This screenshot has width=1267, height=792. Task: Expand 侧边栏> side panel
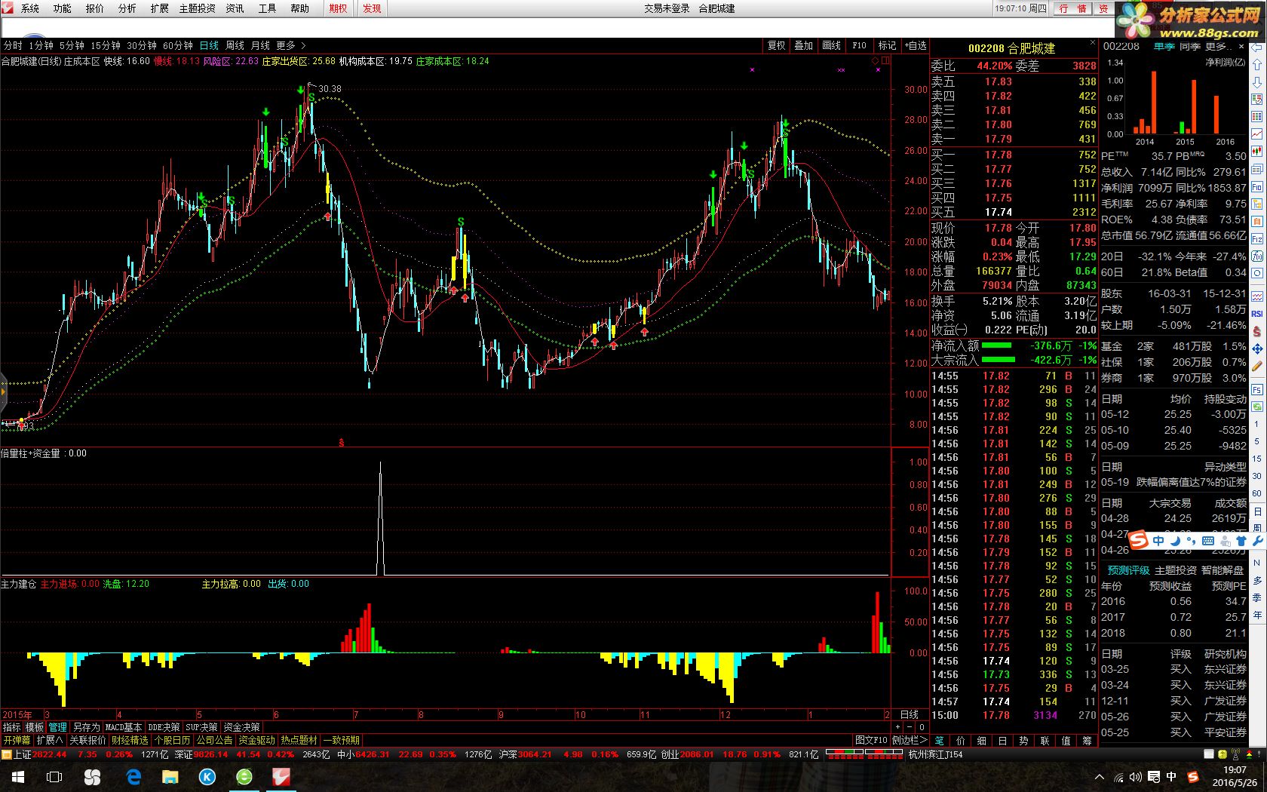click(x=910, y=740)
